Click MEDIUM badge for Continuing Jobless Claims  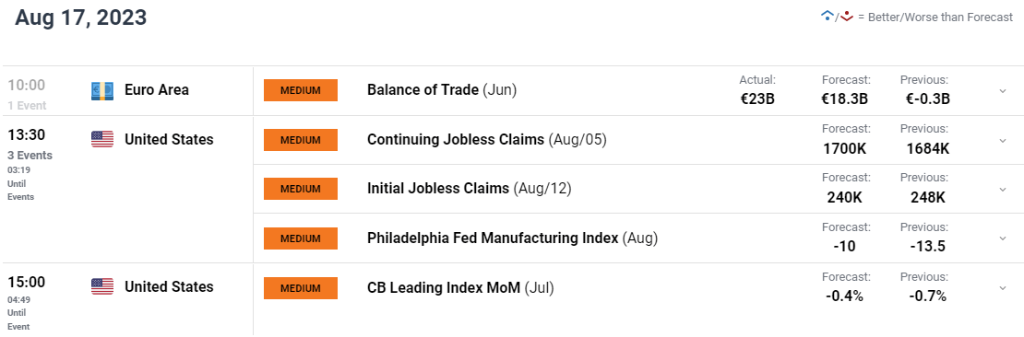click(301, 139)
